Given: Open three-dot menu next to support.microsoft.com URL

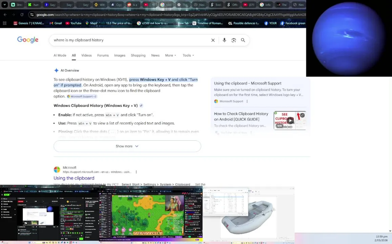Looking at the screenshot, I should click(x=136, y=172).
